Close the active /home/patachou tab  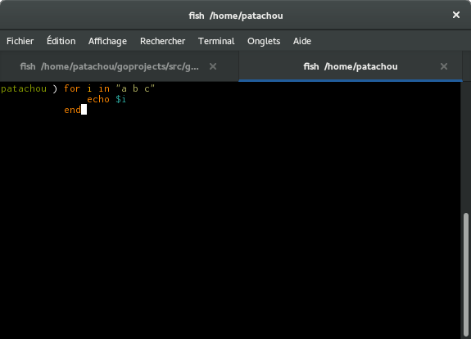444,66
